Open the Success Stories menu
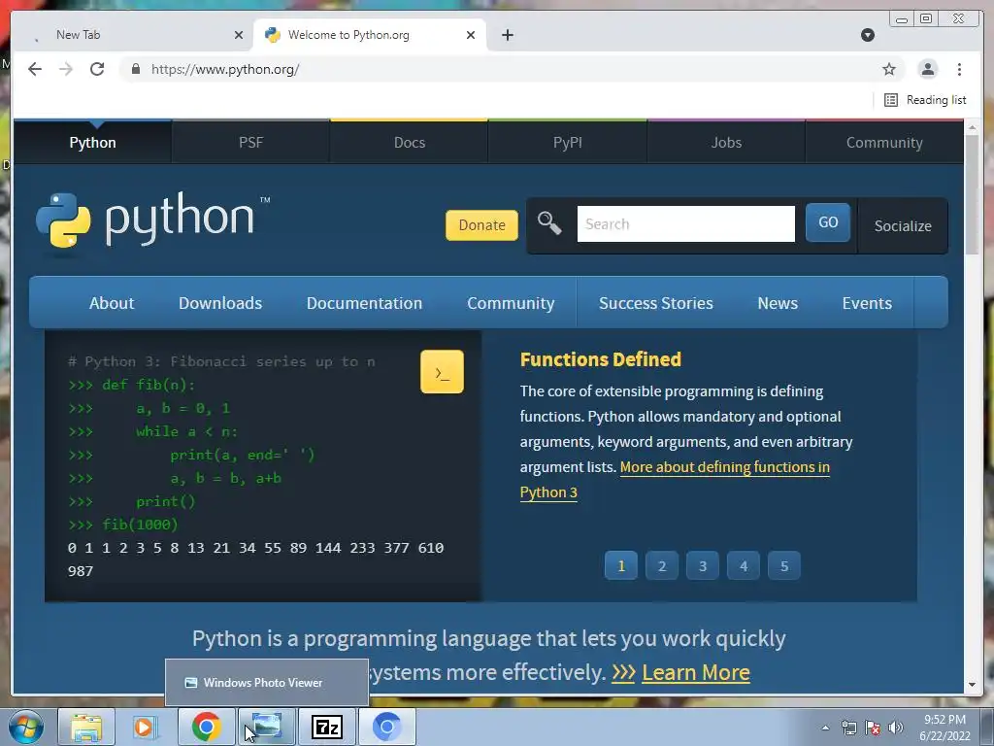The height and width of the screenshot is (746, 994). (x=656, y=303)
